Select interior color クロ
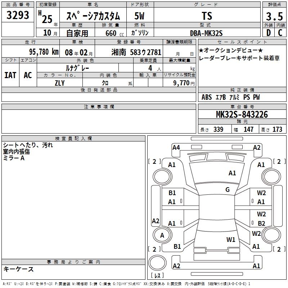The width and height of the screenshot is (288, 288). (x=105, y=83)
